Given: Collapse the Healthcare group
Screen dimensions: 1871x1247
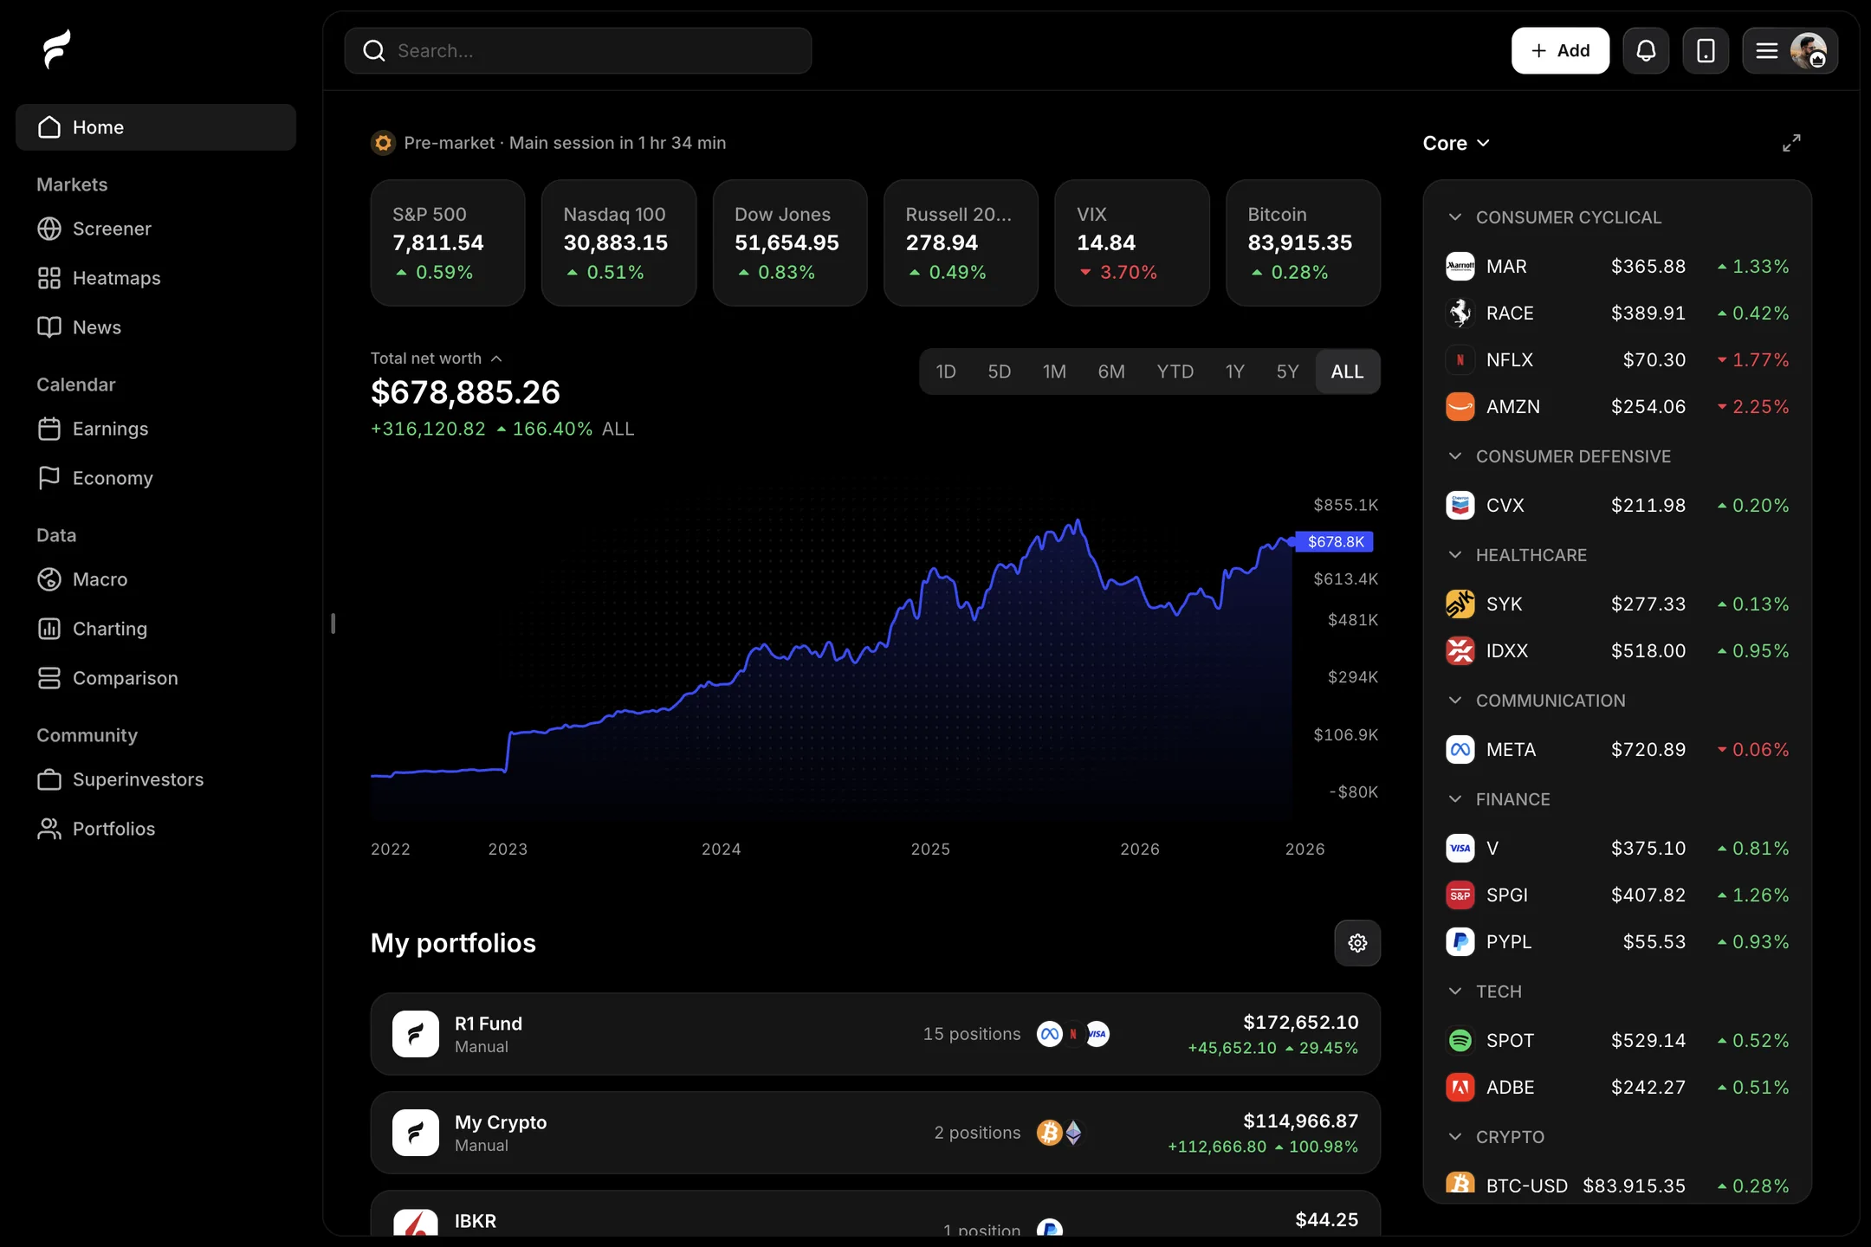Looking at the screenshot, I should (1455, 555).
